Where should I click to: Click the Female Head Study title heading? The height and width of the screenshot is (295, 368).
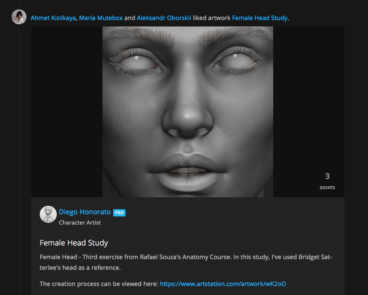pos(74,242)
